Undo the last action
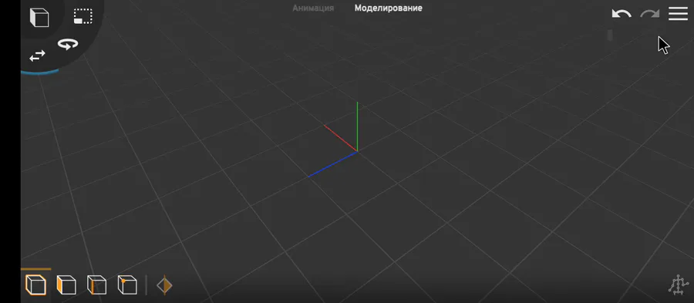Viewport: 694px width, 303px height. click(622, 14)
